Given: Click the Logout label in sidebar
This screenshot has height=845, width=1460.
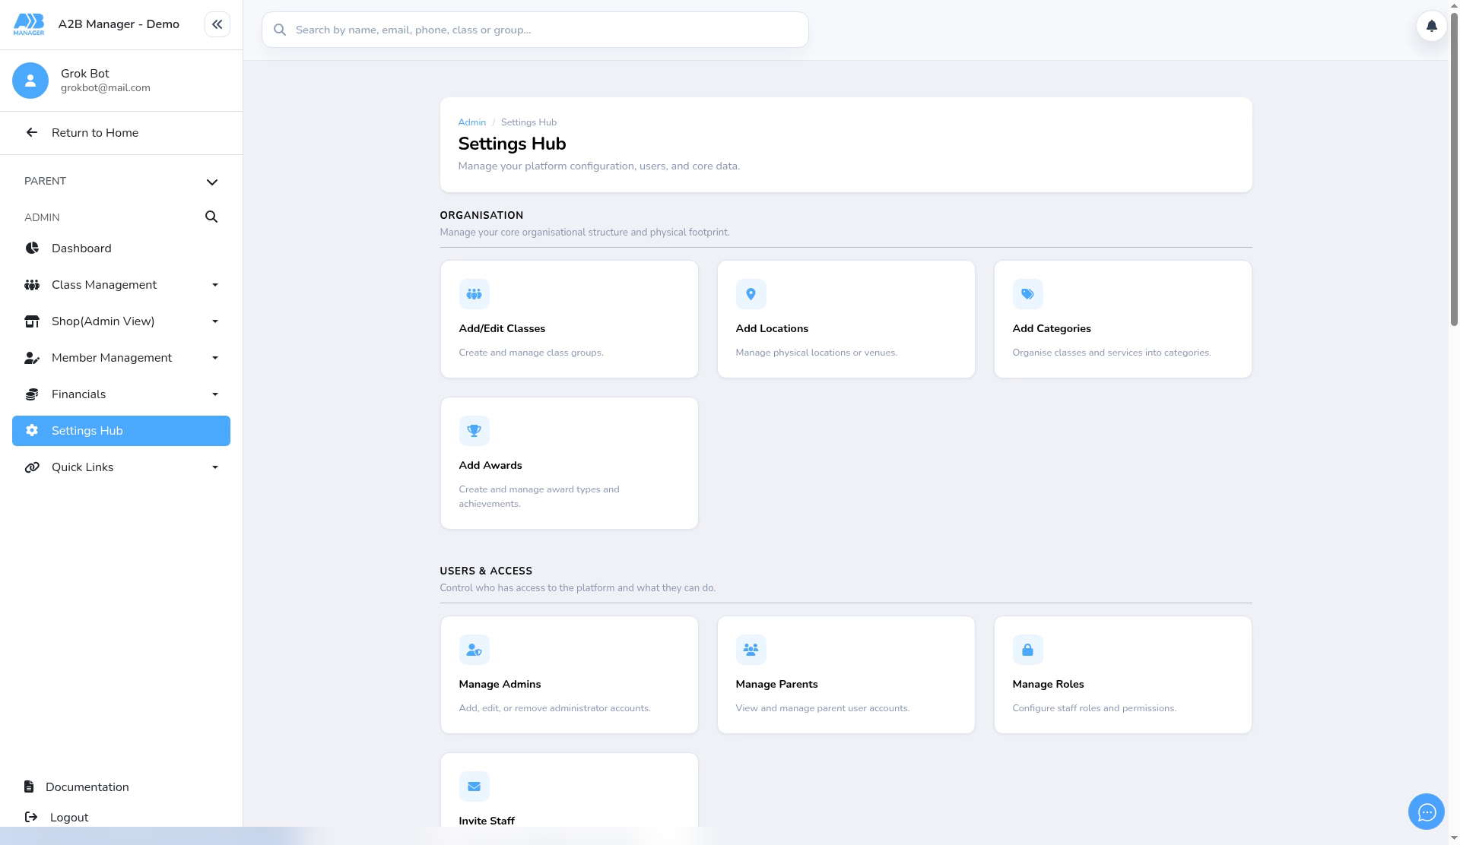Looking at the screenshot, I should pos(69,818).
